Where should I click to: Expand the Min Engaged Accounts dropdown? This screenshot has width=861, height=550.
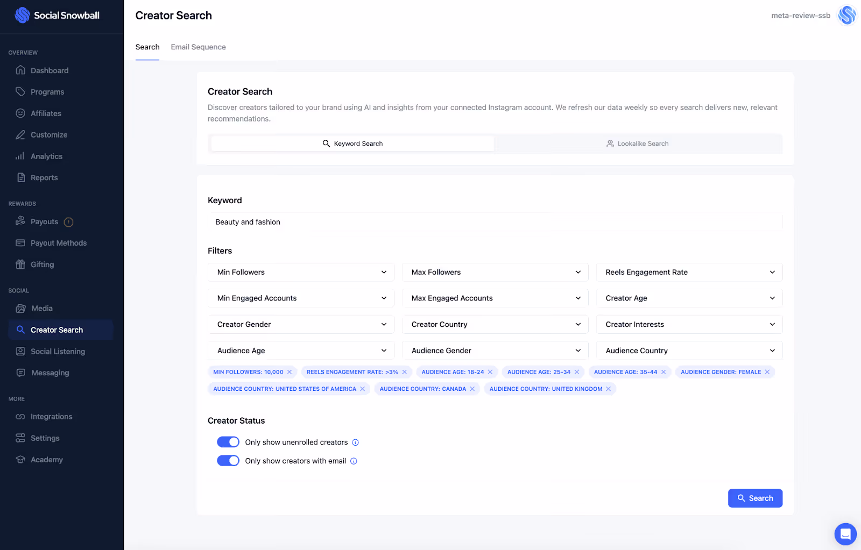coord(301,298)
